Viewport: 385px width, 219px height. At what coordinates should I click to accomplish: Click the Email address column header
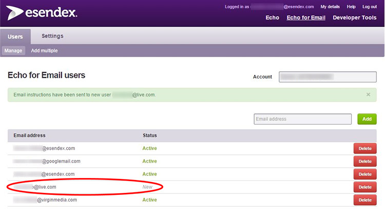pos(29,135)
